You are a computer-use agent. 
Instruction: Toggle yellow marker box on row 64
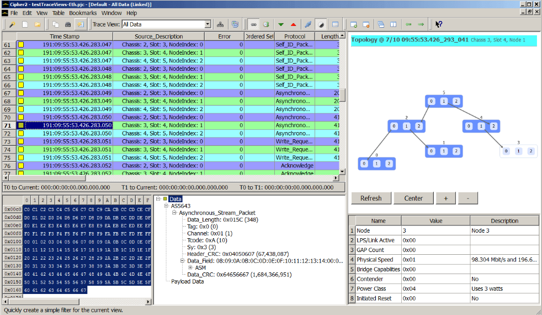(21, 69)
